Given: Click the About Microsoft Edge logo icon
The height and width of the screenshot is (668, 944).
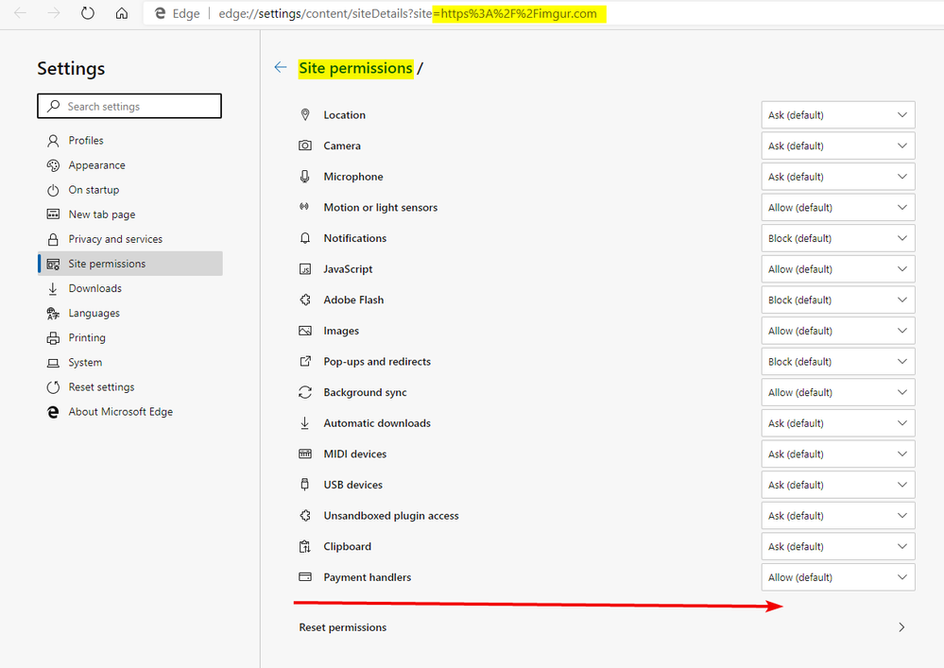Looking at the screenshot, I should tap(53, 412).
